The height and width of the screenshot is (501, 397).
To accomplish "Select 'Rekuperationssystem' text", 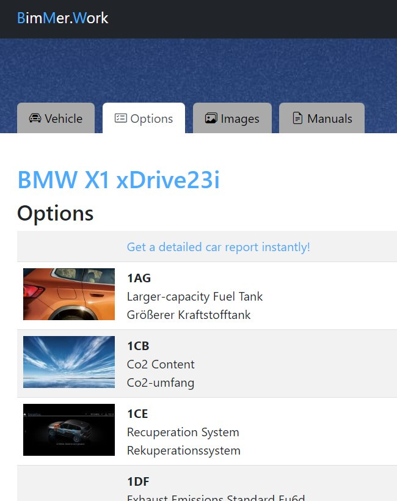I will pos(184,450).
